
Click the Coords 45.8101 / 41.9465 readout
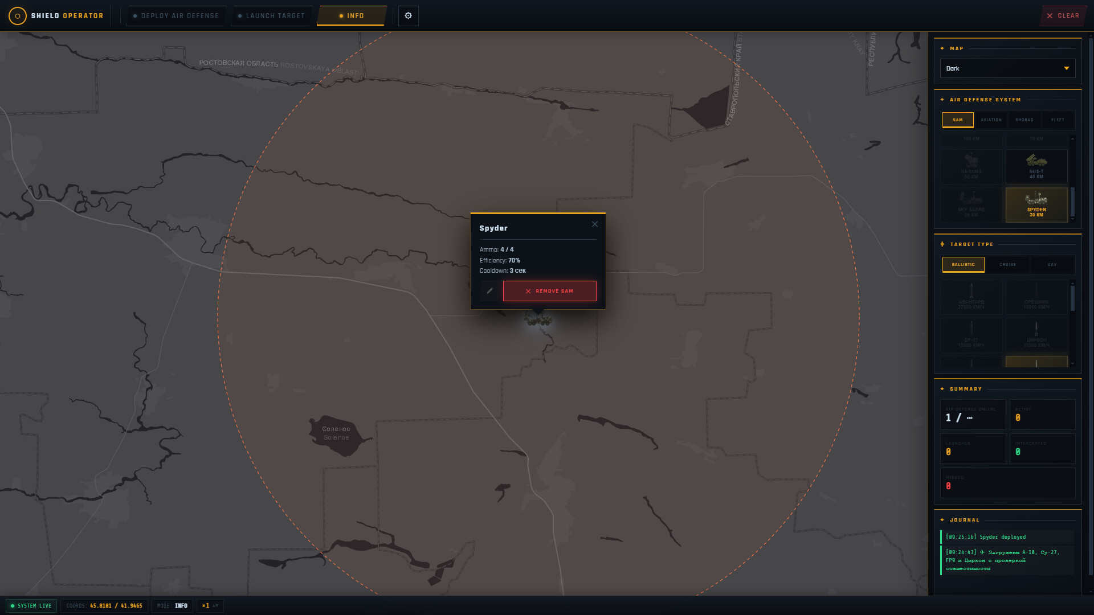(104, 606)
